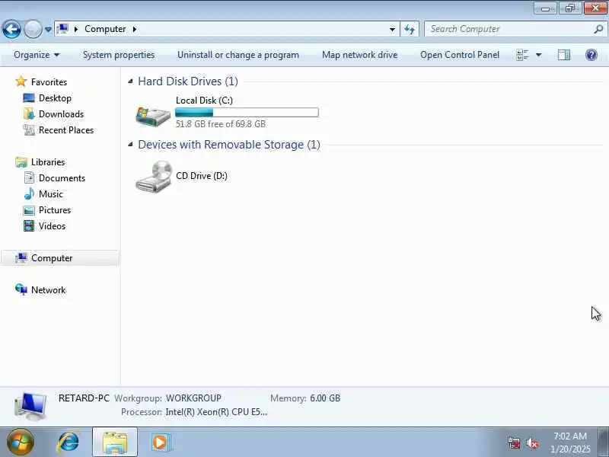Click the Back navigation arrow
The height and width of the screenshot is (457, 609).
11,29
